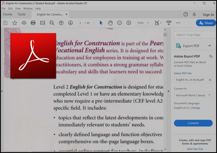Image resolution: width=217 pixels, height=153 pixels.
Task: Open the Window menu
Action: pyautogui.click(x=28, y=9)
